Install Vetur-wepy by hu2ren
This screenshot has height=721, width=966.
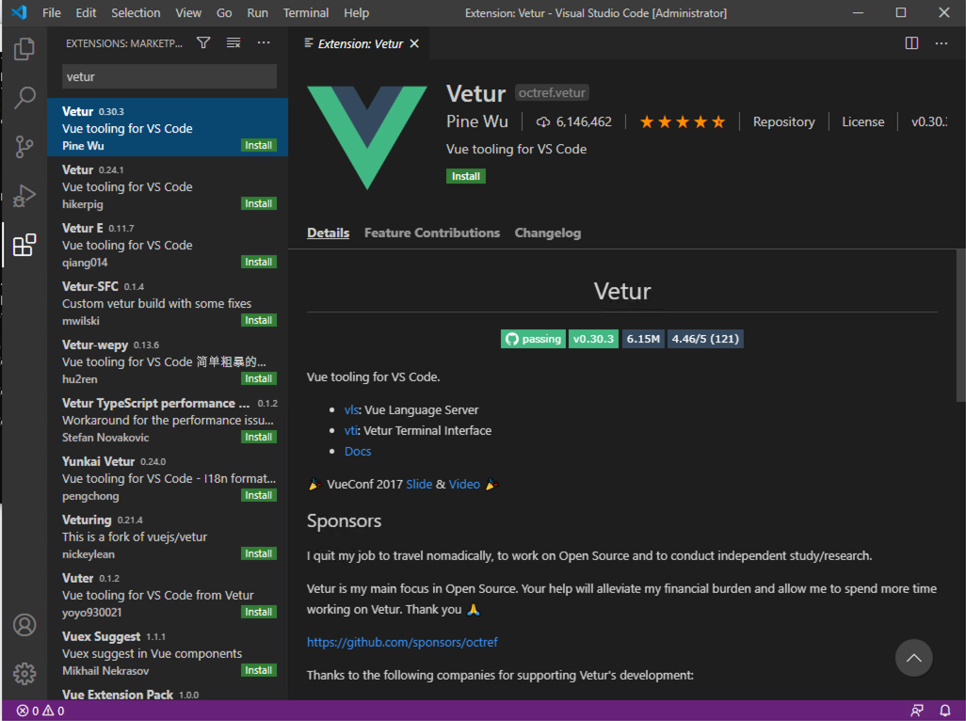pyautogui.click(x=259, y=378)
